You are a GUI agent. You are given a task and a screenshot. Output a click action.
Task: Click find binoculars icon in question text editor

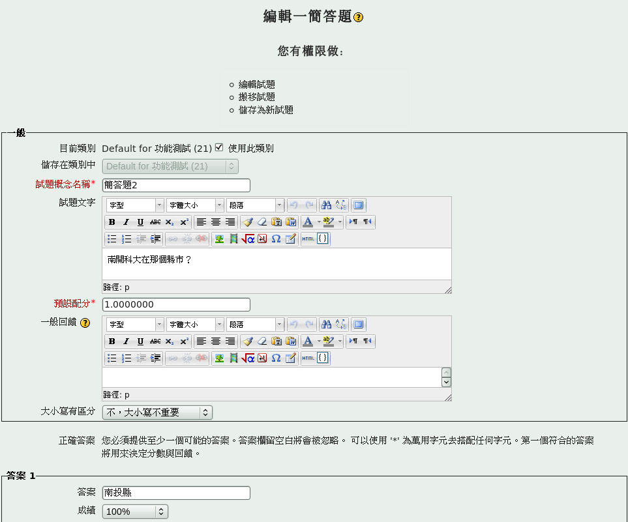pyautogui.click(x=327, y=205)
